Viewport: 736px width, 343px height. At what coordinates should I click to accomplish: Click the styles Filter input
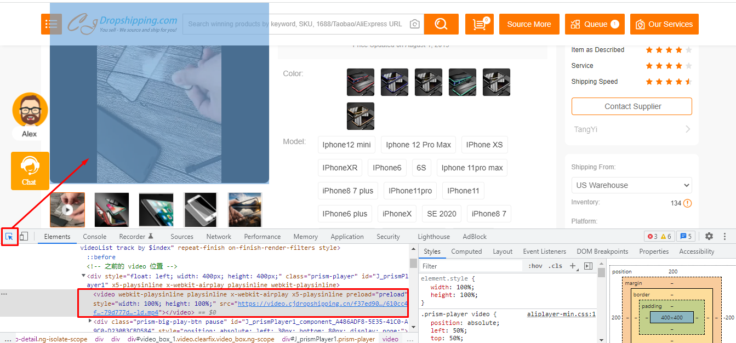tap(471, 266)
